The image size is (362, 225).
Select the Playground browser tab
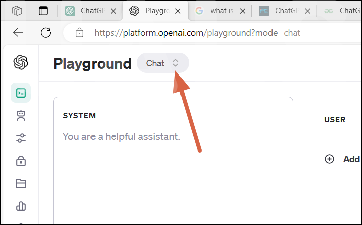point(155,11)
